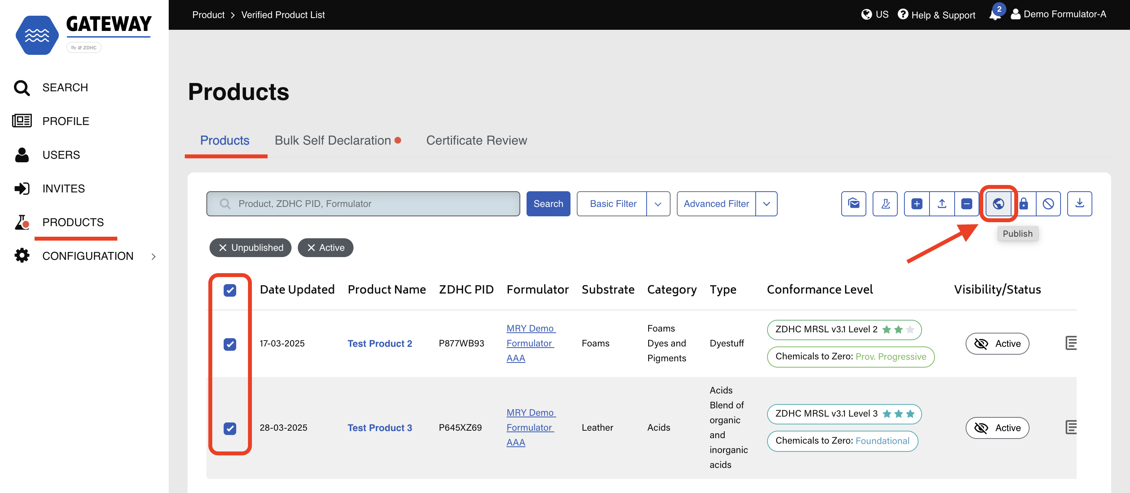Remove the Active filter chip

(326, 248)
